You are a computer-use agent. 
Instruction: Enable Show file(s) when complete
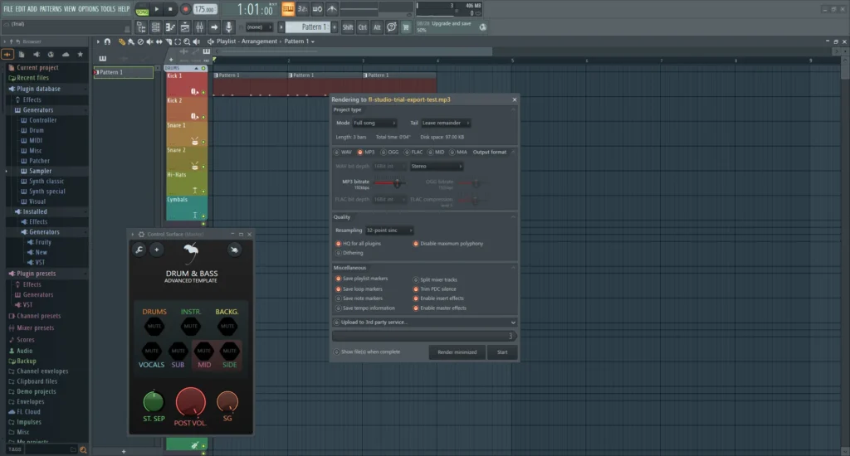[x=368, y=352]
